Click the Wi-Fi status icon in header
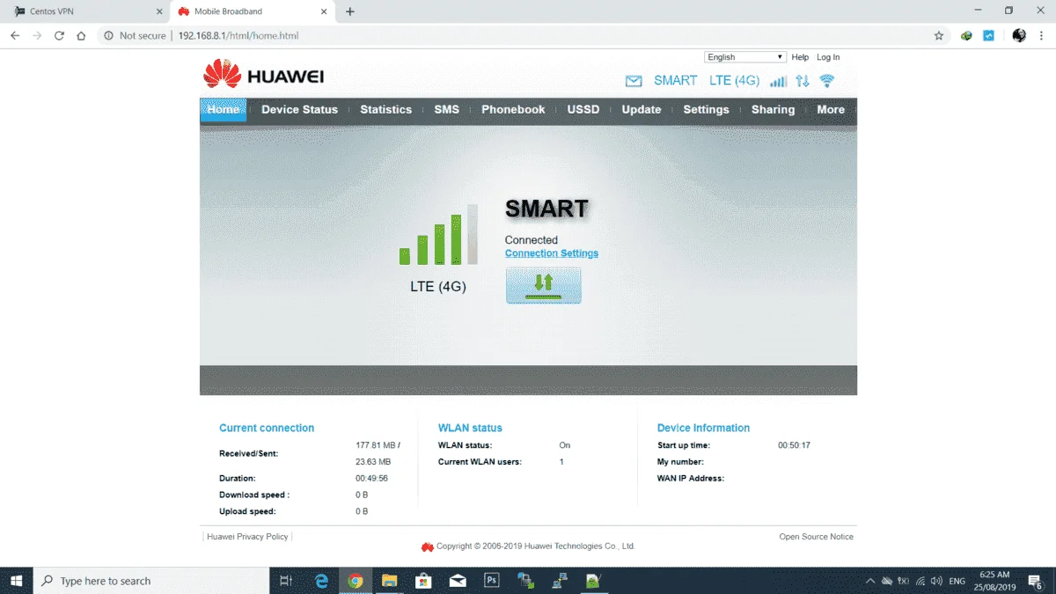The height and width of the screenshot is (594, 1056). (x=826, y=81)
